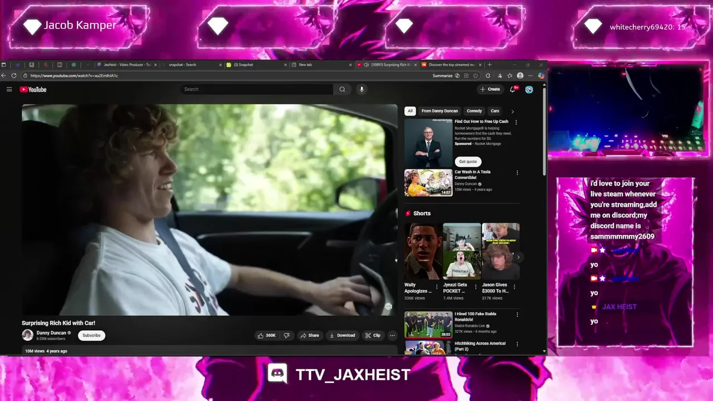This screenshot has height=401, width=713.
Task: Click TTV_JAXHEIST text in the bottom banner
Action: pos(353,374)
